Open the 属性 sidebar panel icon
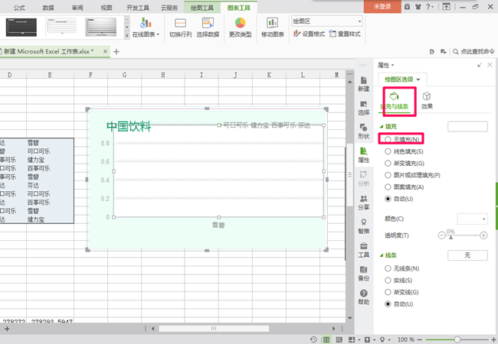 tap(364, 155)
